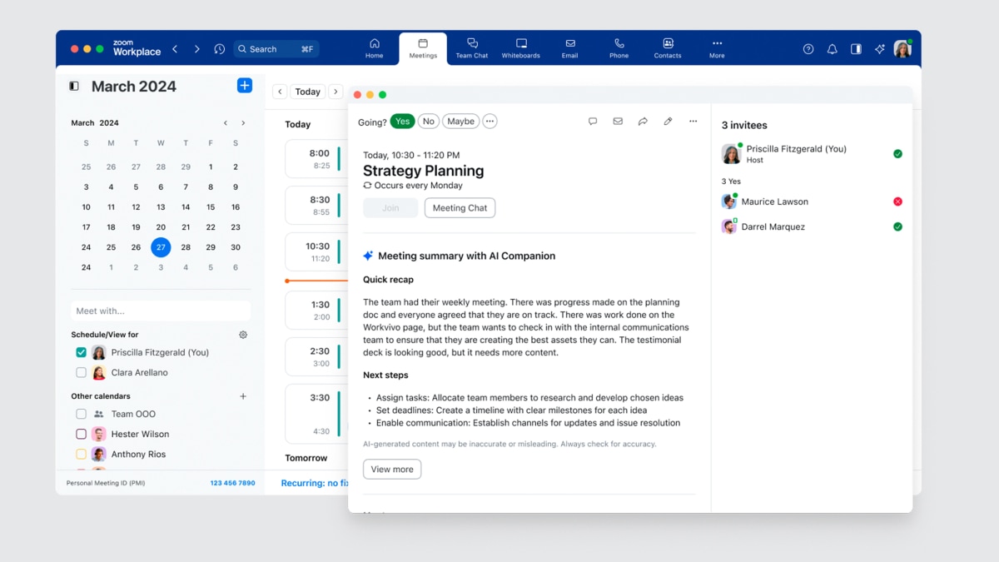Open the Meeting Chat button

pos(460,208)
